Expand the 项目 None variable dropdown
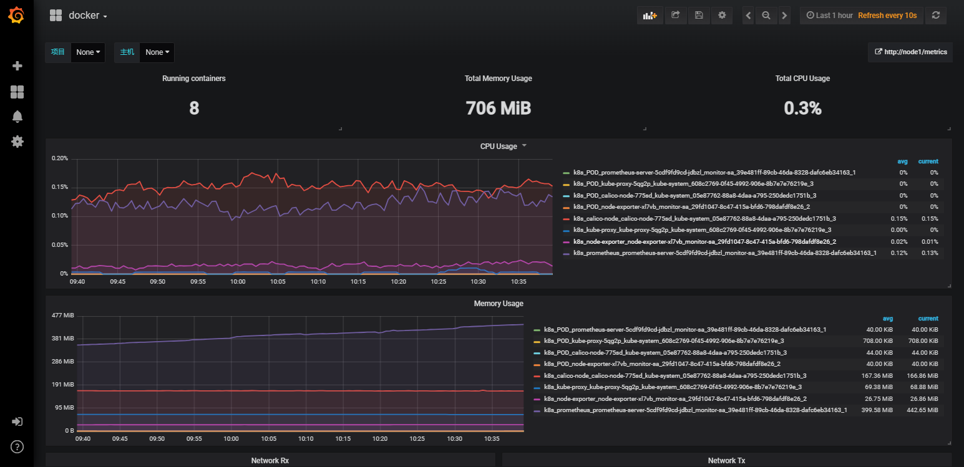 coord(88,52)
